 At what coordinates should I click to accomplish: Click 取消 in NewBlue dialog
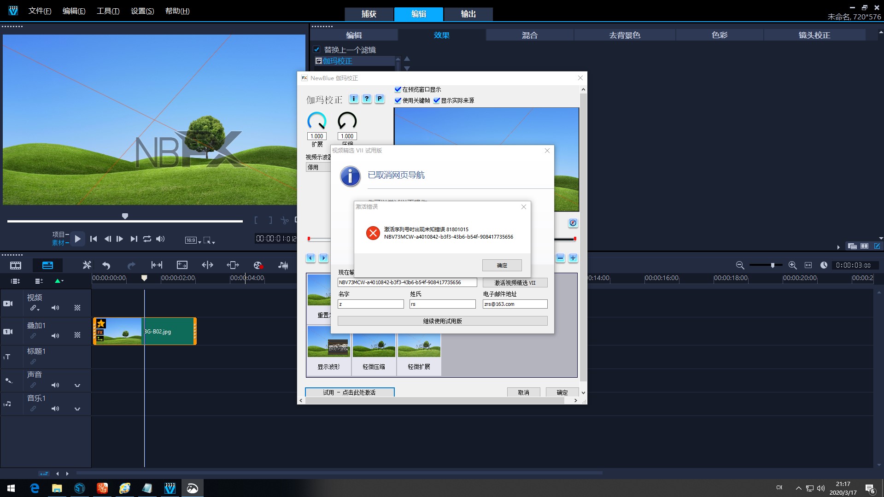point(524,392)
